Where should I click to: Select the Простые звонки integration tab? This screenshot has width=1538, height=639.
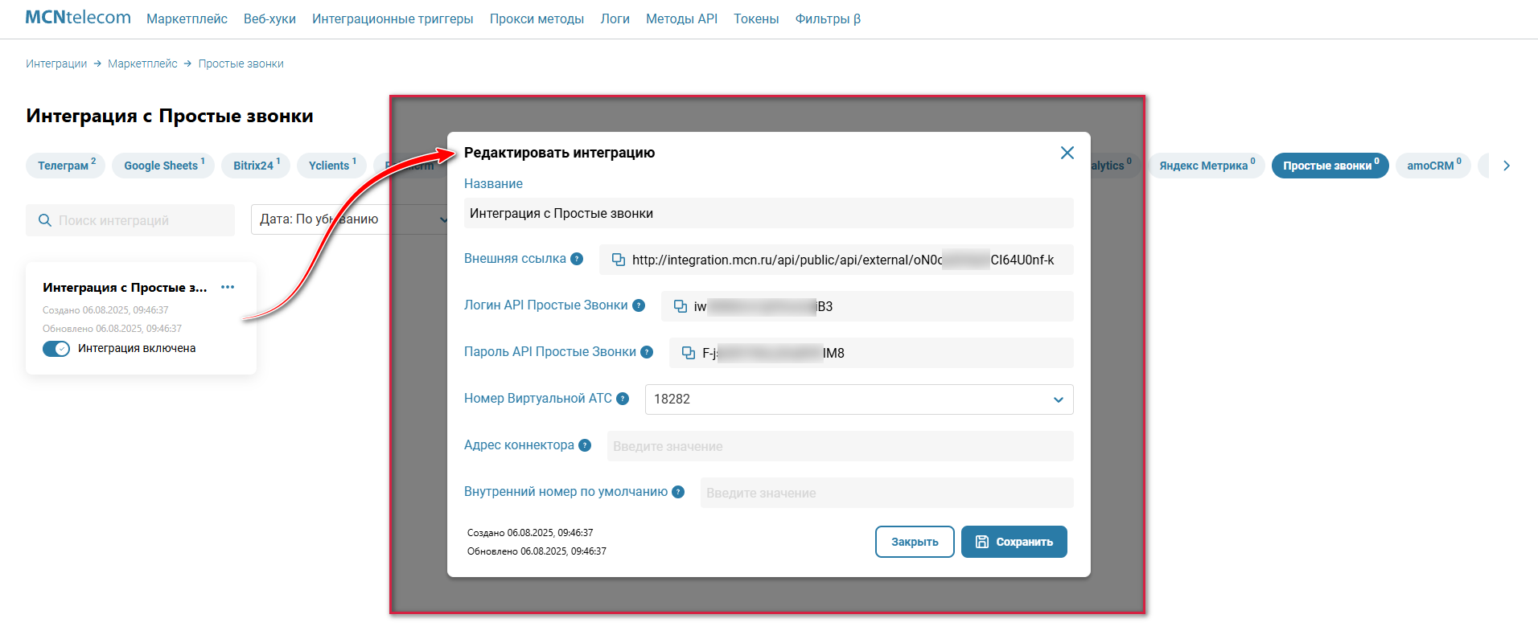point(1330,166)
